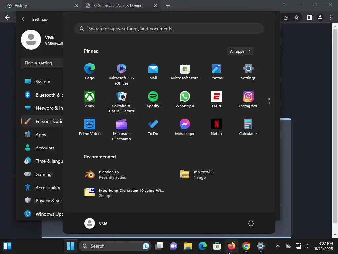The width and height of the screenshot is (338, 254).
Task: Click the taskbar Search box
Action: 115,246
